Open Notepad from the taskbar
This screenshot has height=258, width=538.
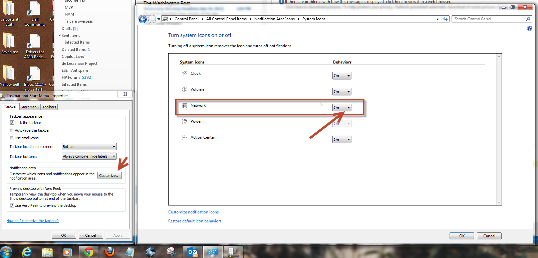coord(130,252)
